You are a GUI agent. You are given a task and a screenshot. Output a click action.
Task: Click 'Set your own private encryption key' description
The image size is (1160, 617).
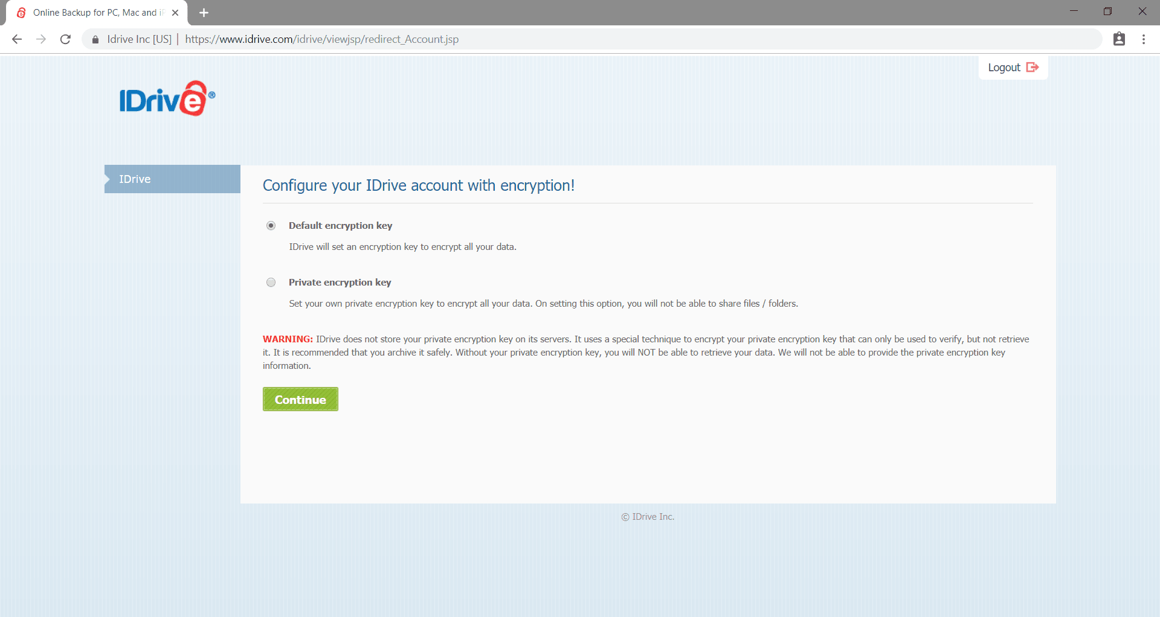pyautogui.click(x=543, y=304)
